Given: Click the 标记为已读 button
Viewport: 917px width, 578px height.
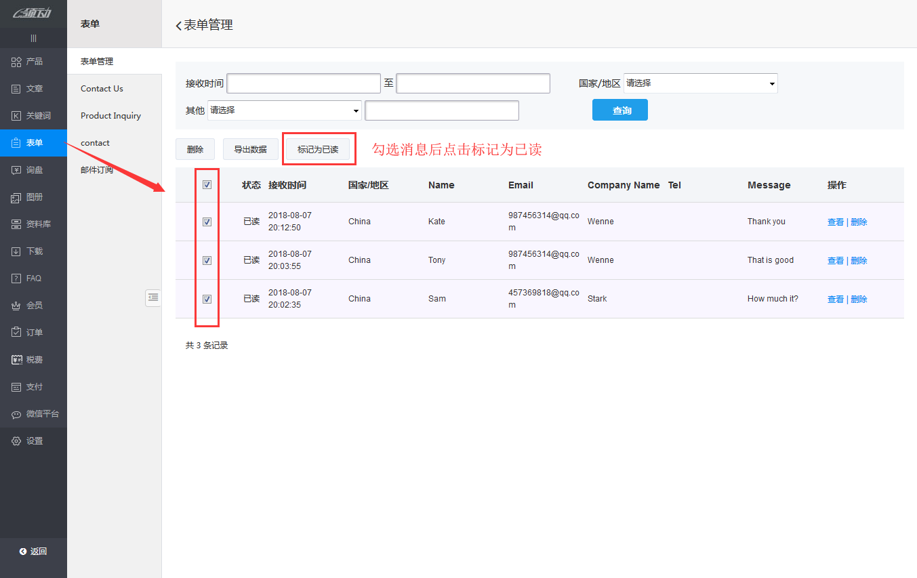Looking at the screenshot, I should (319, 148).
